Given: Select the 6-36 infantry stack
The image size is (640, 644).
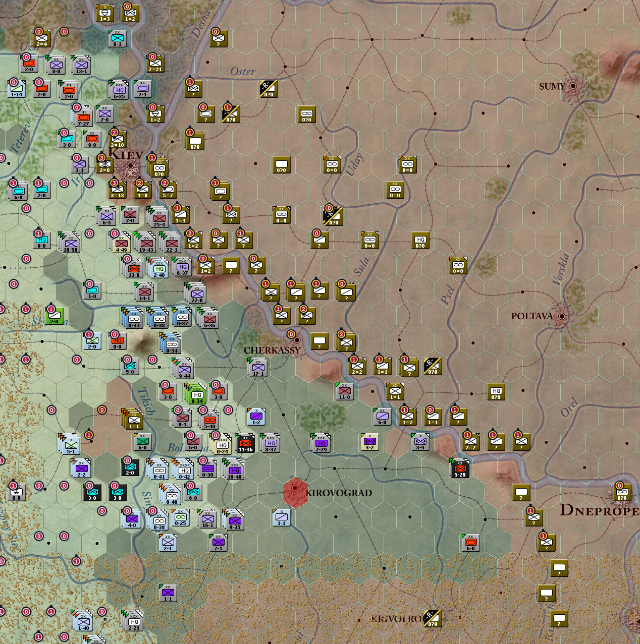Looking at the screenshot, I should point(209,319).
